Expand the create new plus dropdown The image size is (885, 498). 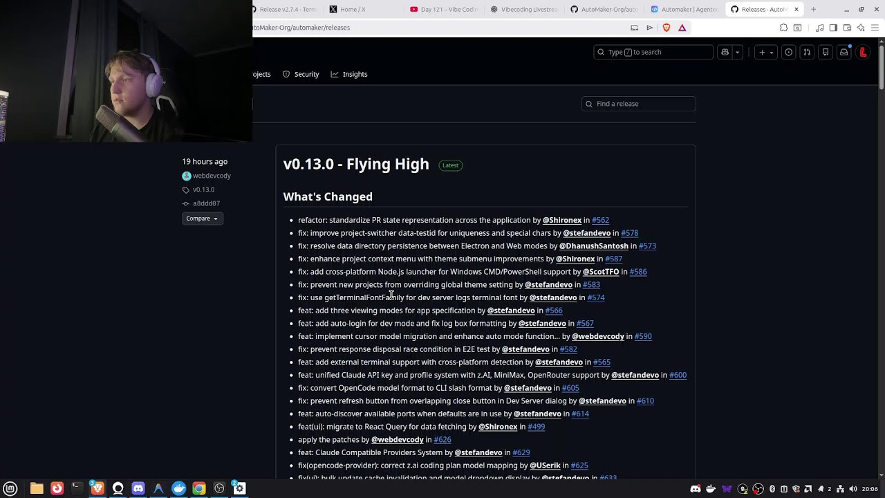pos(765,52)
